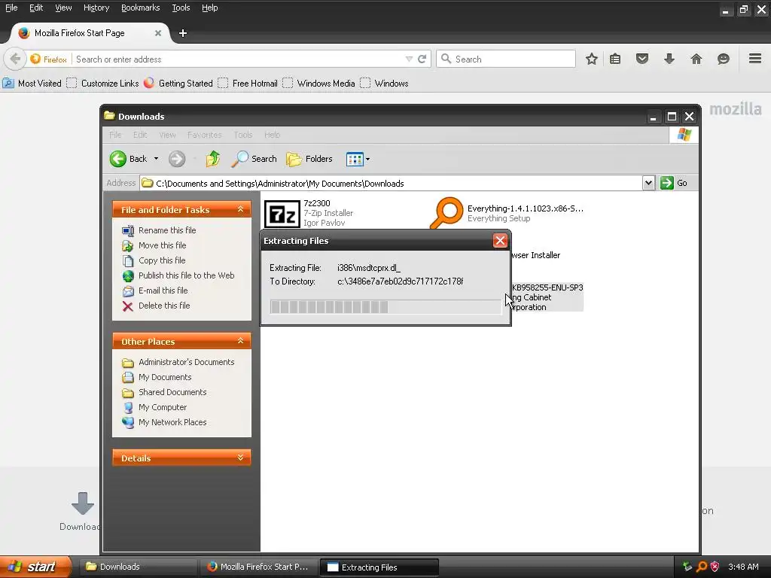The height and width of the screenshot is (578, 771).
Task: Open the Firefox History menu
Action: coord(96,8)
